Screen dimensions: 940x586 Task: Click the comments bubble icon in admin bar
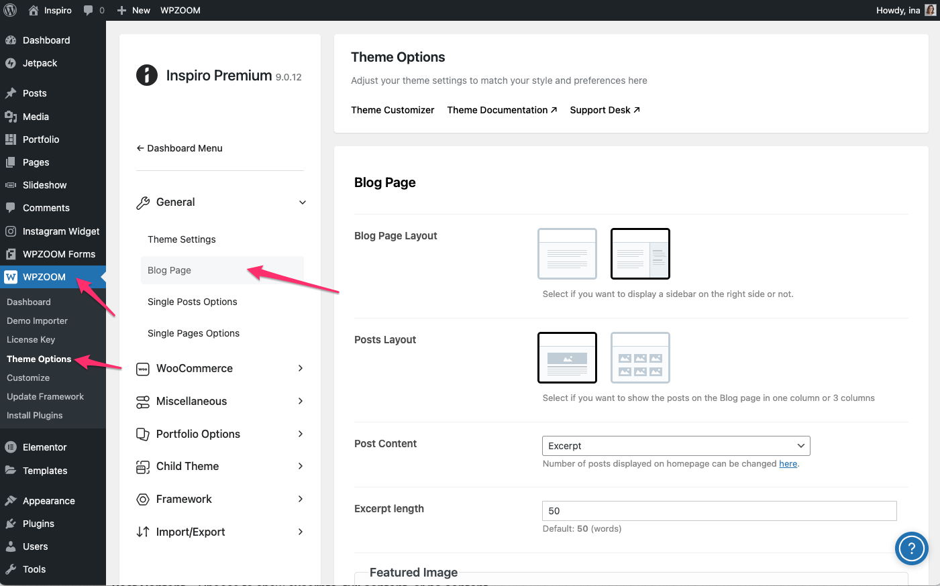click(88, 10)
